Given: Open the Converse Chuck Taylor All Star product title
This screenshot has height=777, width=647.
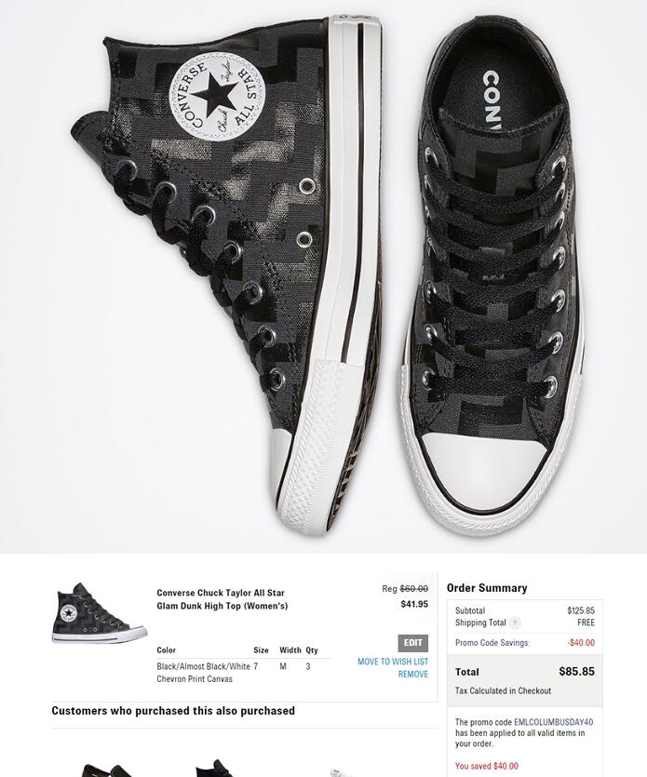Looking at the screenshot, I should [x=222, y=599].
